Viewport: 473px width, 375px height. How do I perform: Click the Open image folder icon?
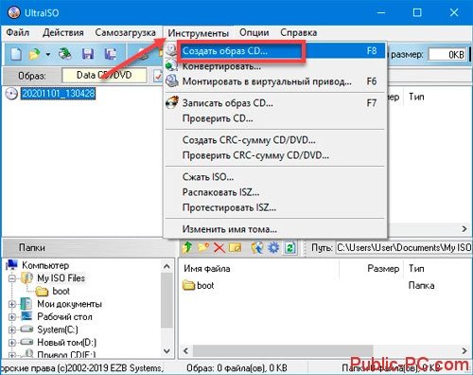pyautogui.click(x=35, y=54)
